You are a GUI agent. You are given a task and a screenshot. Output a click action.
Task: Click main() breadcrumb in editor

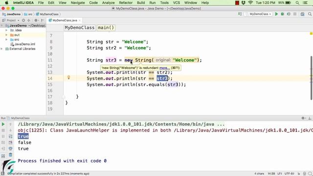[106, 27]
